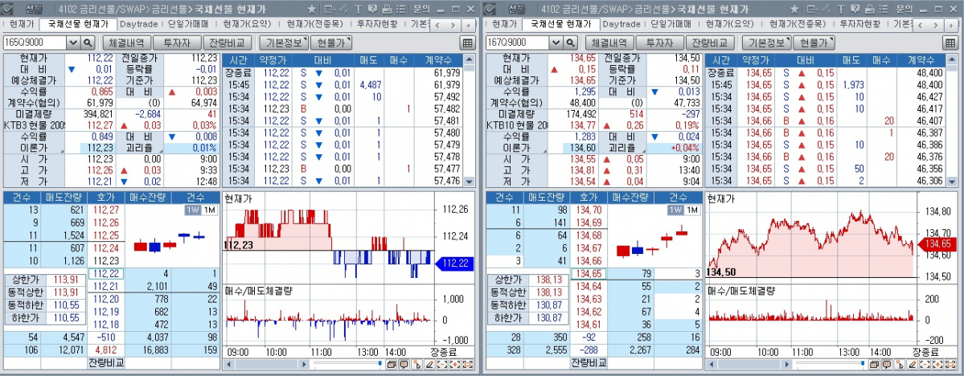Go to previous tabs arrow in left window tab bar

tap(438, 25)
